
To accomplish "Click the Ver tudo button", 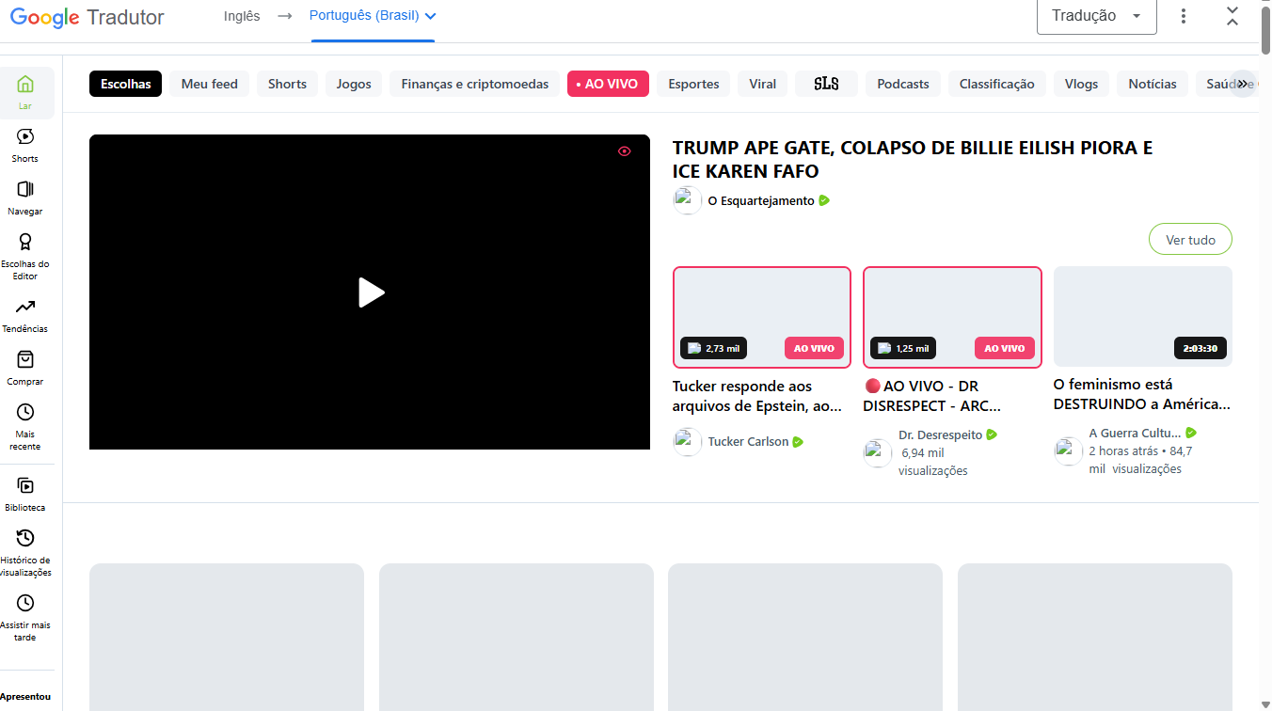I will click(x=1189, y=239).
